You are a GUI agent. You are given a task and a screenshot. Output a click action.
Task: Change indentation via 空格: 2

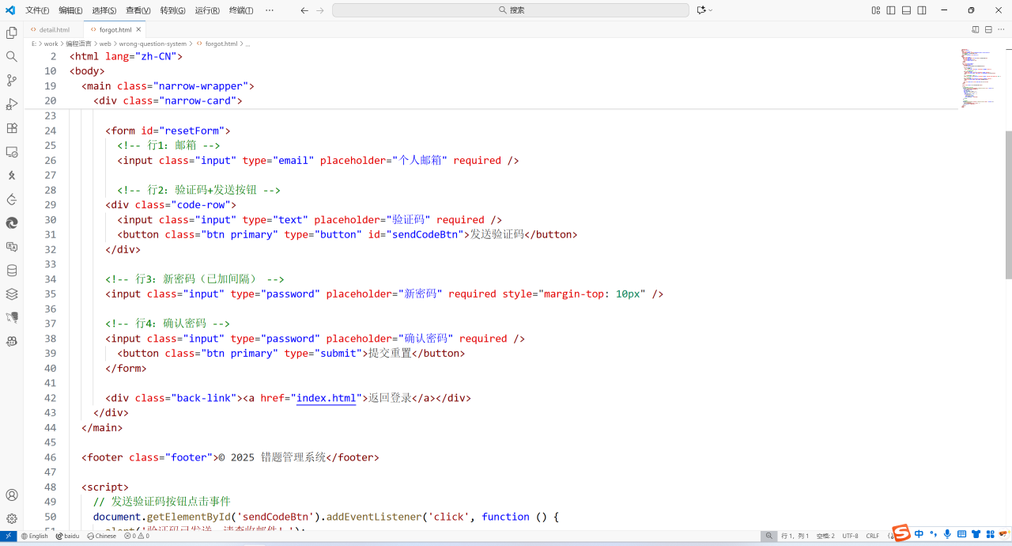click(x=825, y=536)
